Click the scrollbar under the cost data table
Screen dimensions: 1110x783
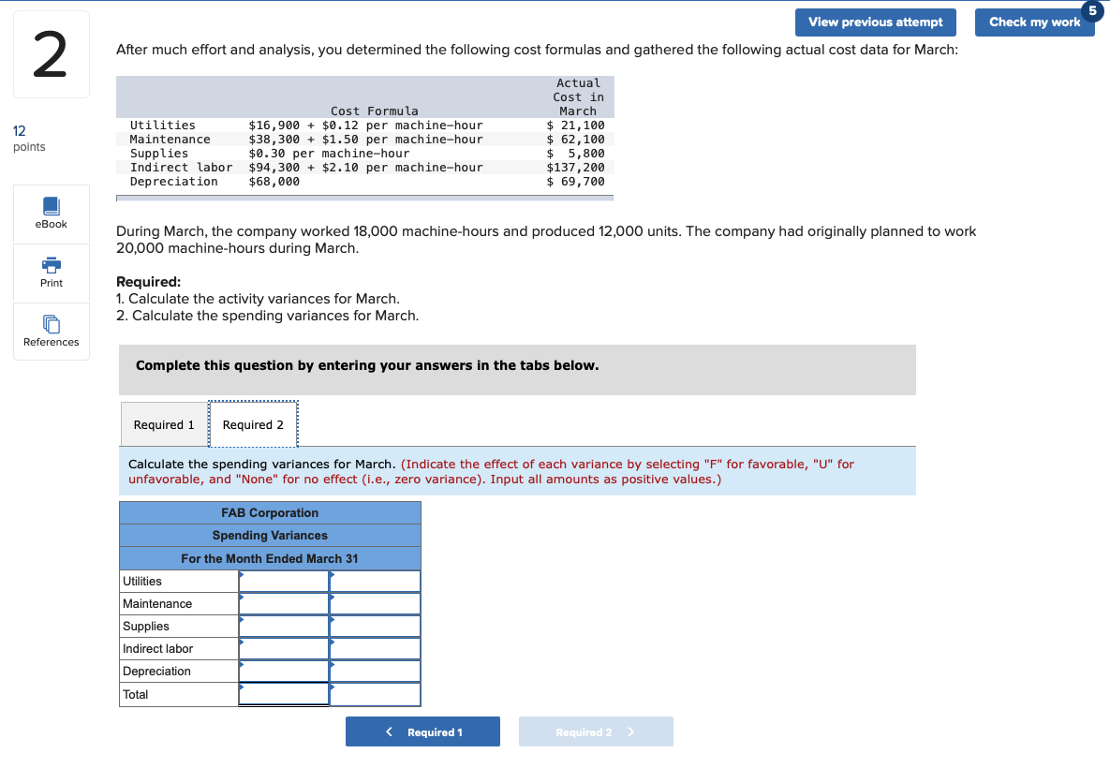point(364,198)
